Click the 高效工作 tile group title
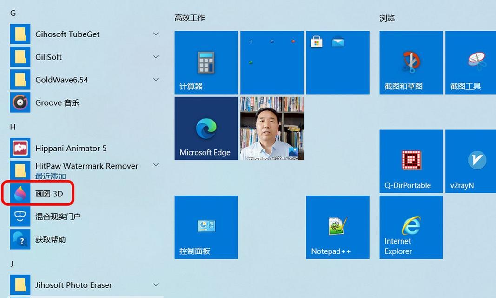Screen dimensions: 496x298 pos(190,18)
